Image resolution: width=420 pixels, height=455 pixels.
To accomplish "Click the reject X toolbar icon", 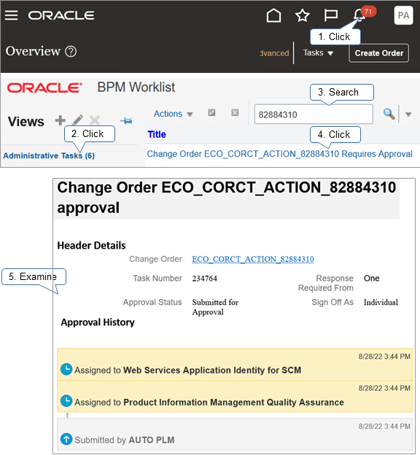I will 235,112.
